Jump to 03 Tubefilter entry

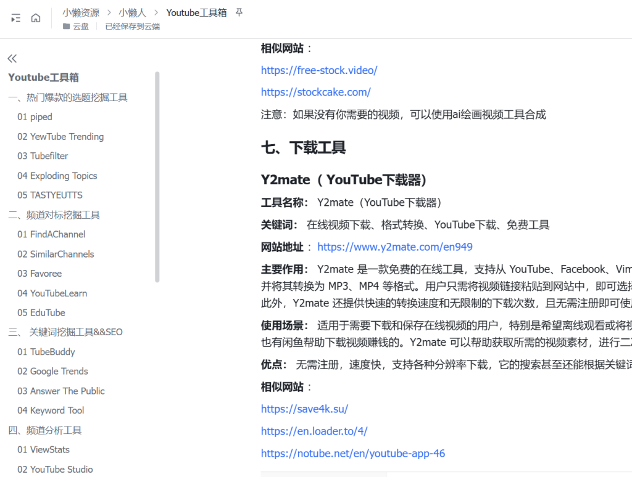pyautogui.click(x=43, y=156)
